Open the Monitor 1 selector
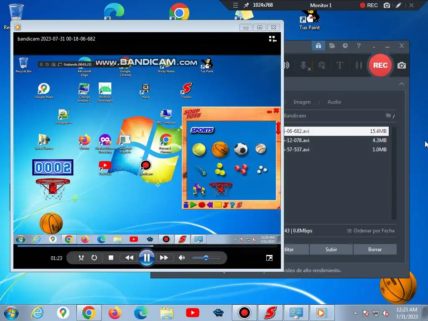 [321, 5]
